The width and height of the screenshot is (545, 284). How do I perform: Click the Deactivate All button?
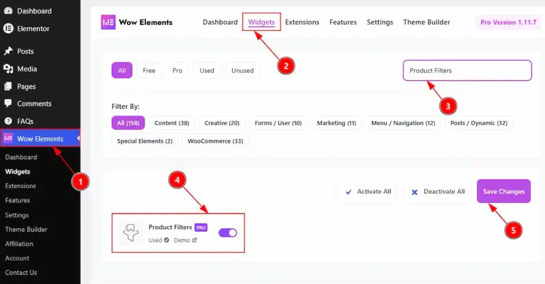[x=438, y=191]
